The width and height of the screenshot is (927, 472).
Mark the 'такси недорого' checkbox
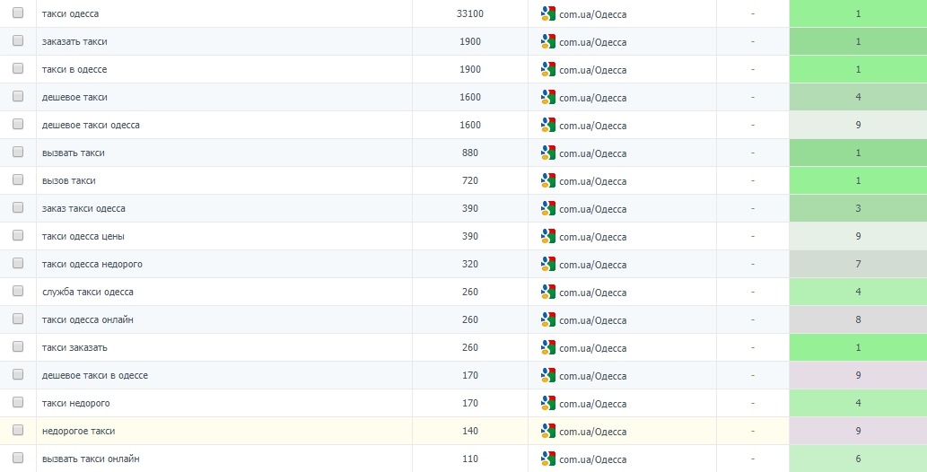tap(18, 402)
